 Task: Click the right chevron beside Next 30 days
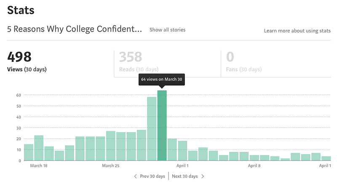point(203,176)
